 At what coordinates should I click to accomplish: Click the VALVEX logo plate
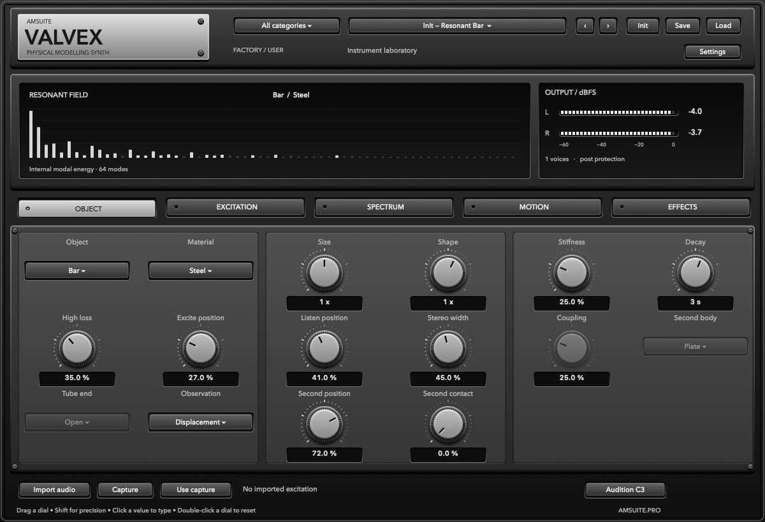(113, 37)
